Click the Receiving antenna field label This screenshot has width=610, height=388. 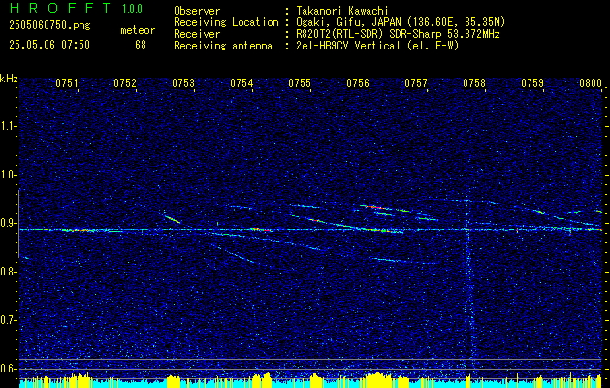(223, 46)
